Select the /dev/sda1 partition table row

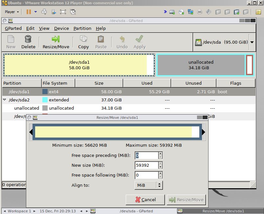click(129, 92)
